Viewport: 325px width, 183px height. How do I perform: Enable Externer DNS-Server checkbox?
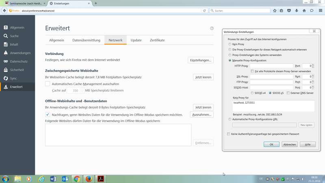coord(288,93)
